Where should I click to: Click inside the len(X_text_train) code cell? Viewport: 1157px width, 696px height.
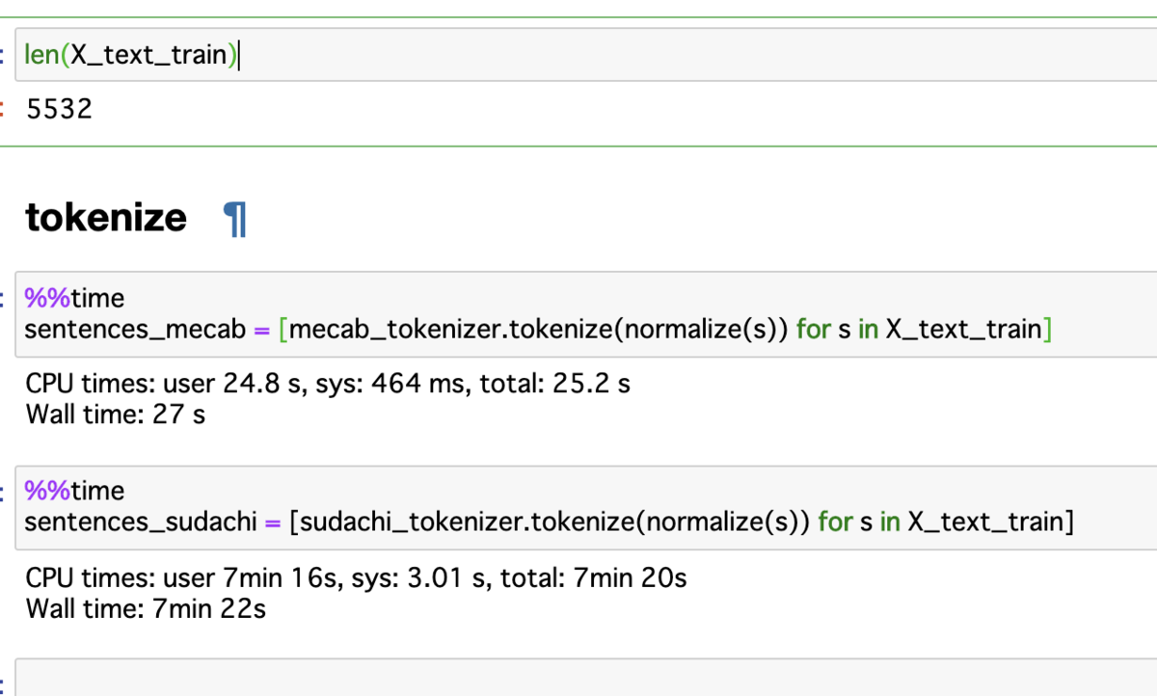click(578, 55)
